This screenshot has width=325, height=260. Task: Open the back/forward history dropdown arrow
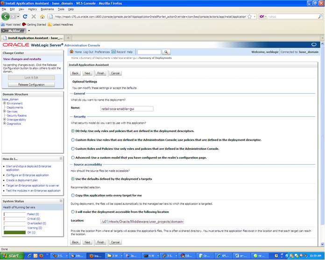coord(18,17)
